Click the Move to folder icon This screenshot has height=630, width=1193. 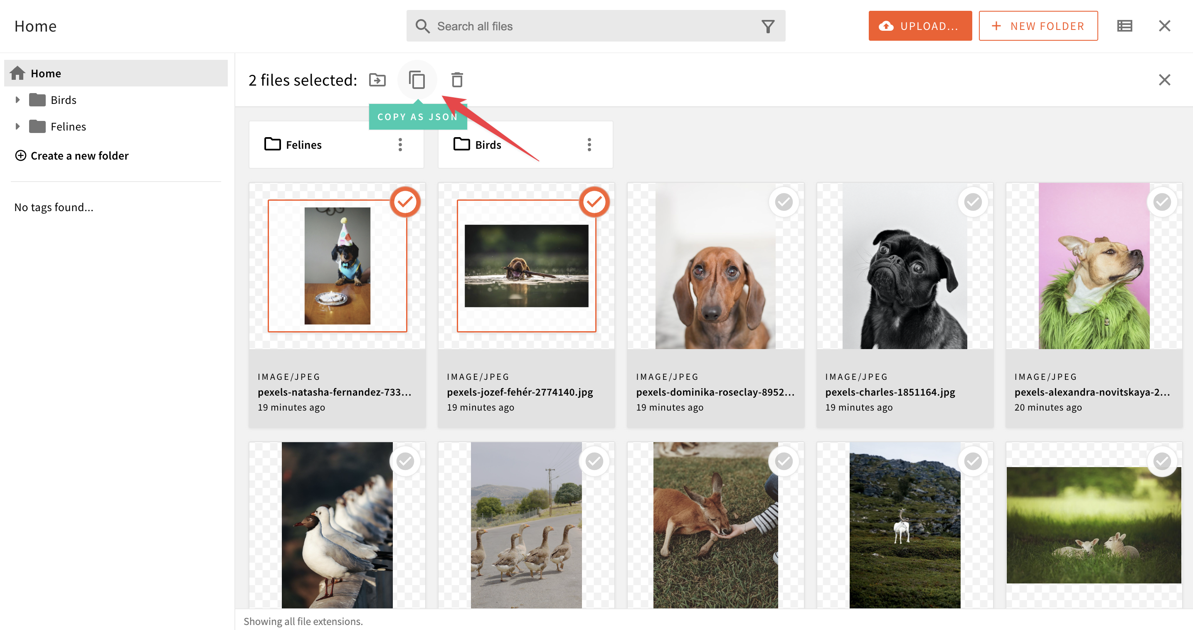pyautogui.click(x=378, y=79)
